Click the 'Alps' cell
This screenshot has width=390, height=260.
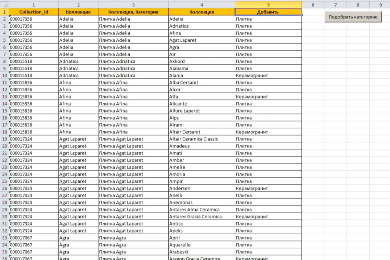tap(202, 118)
